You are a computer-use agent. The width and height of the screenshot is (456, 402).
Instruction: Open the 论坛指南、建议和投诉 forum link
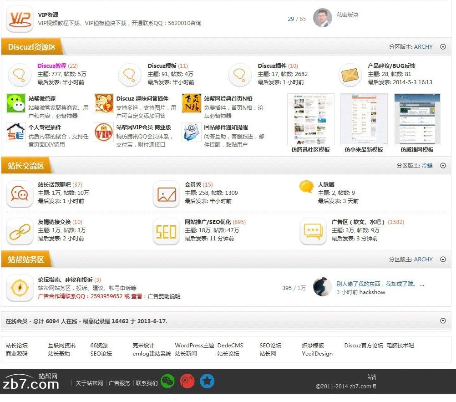pyautogui.click(x=65, y=280)
